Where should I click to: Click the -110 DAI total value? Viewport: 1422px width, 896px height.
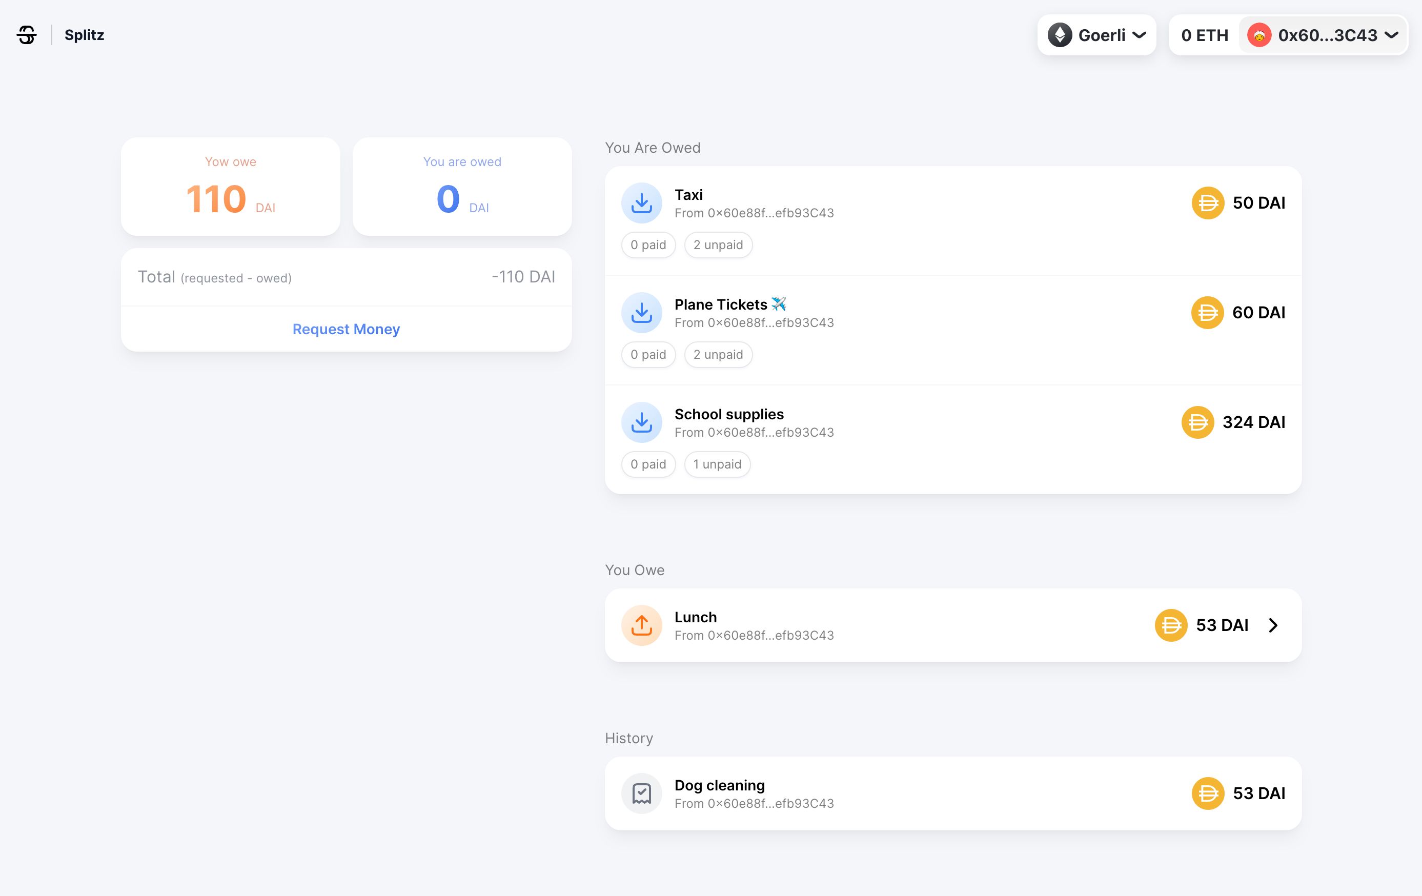pos(523,277)
